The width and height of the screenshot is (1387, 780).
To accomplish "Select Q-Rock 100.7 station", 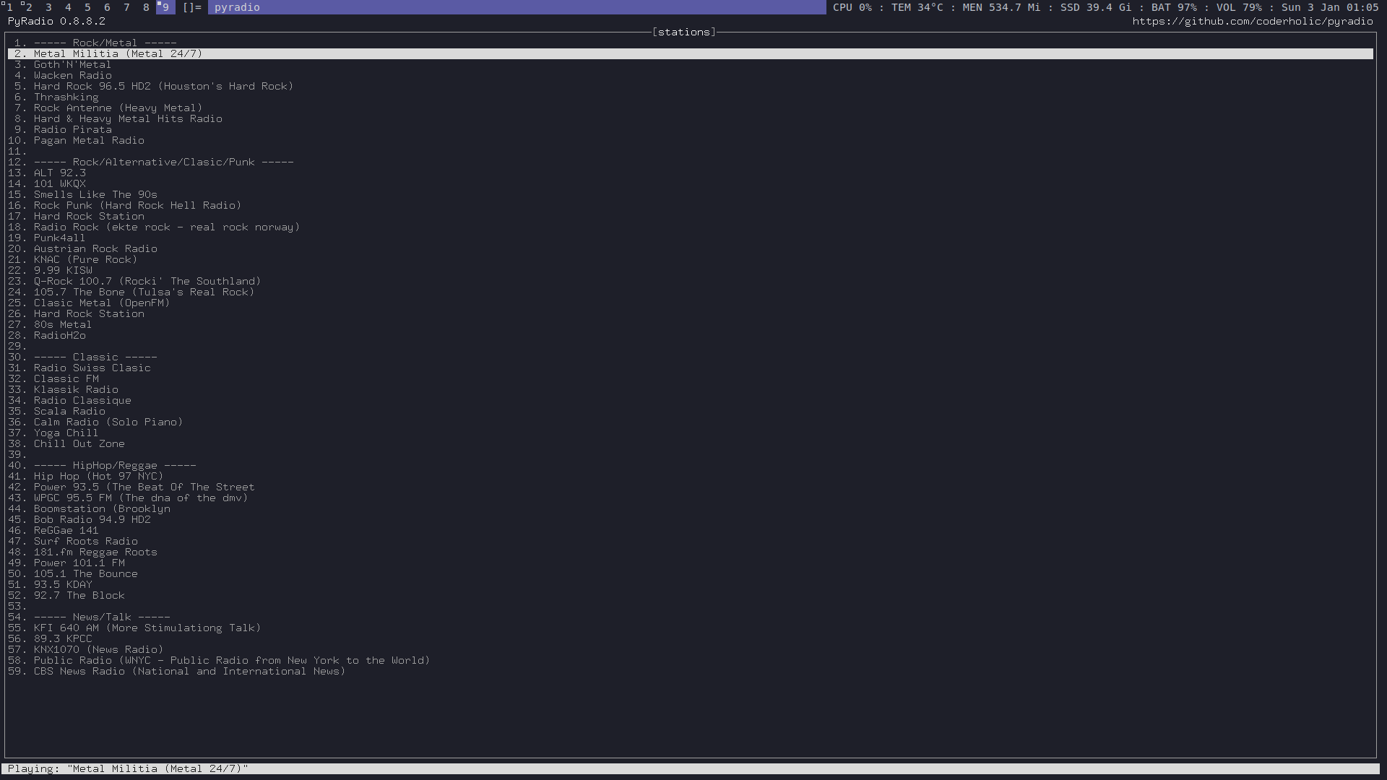I will click(147, 281).
